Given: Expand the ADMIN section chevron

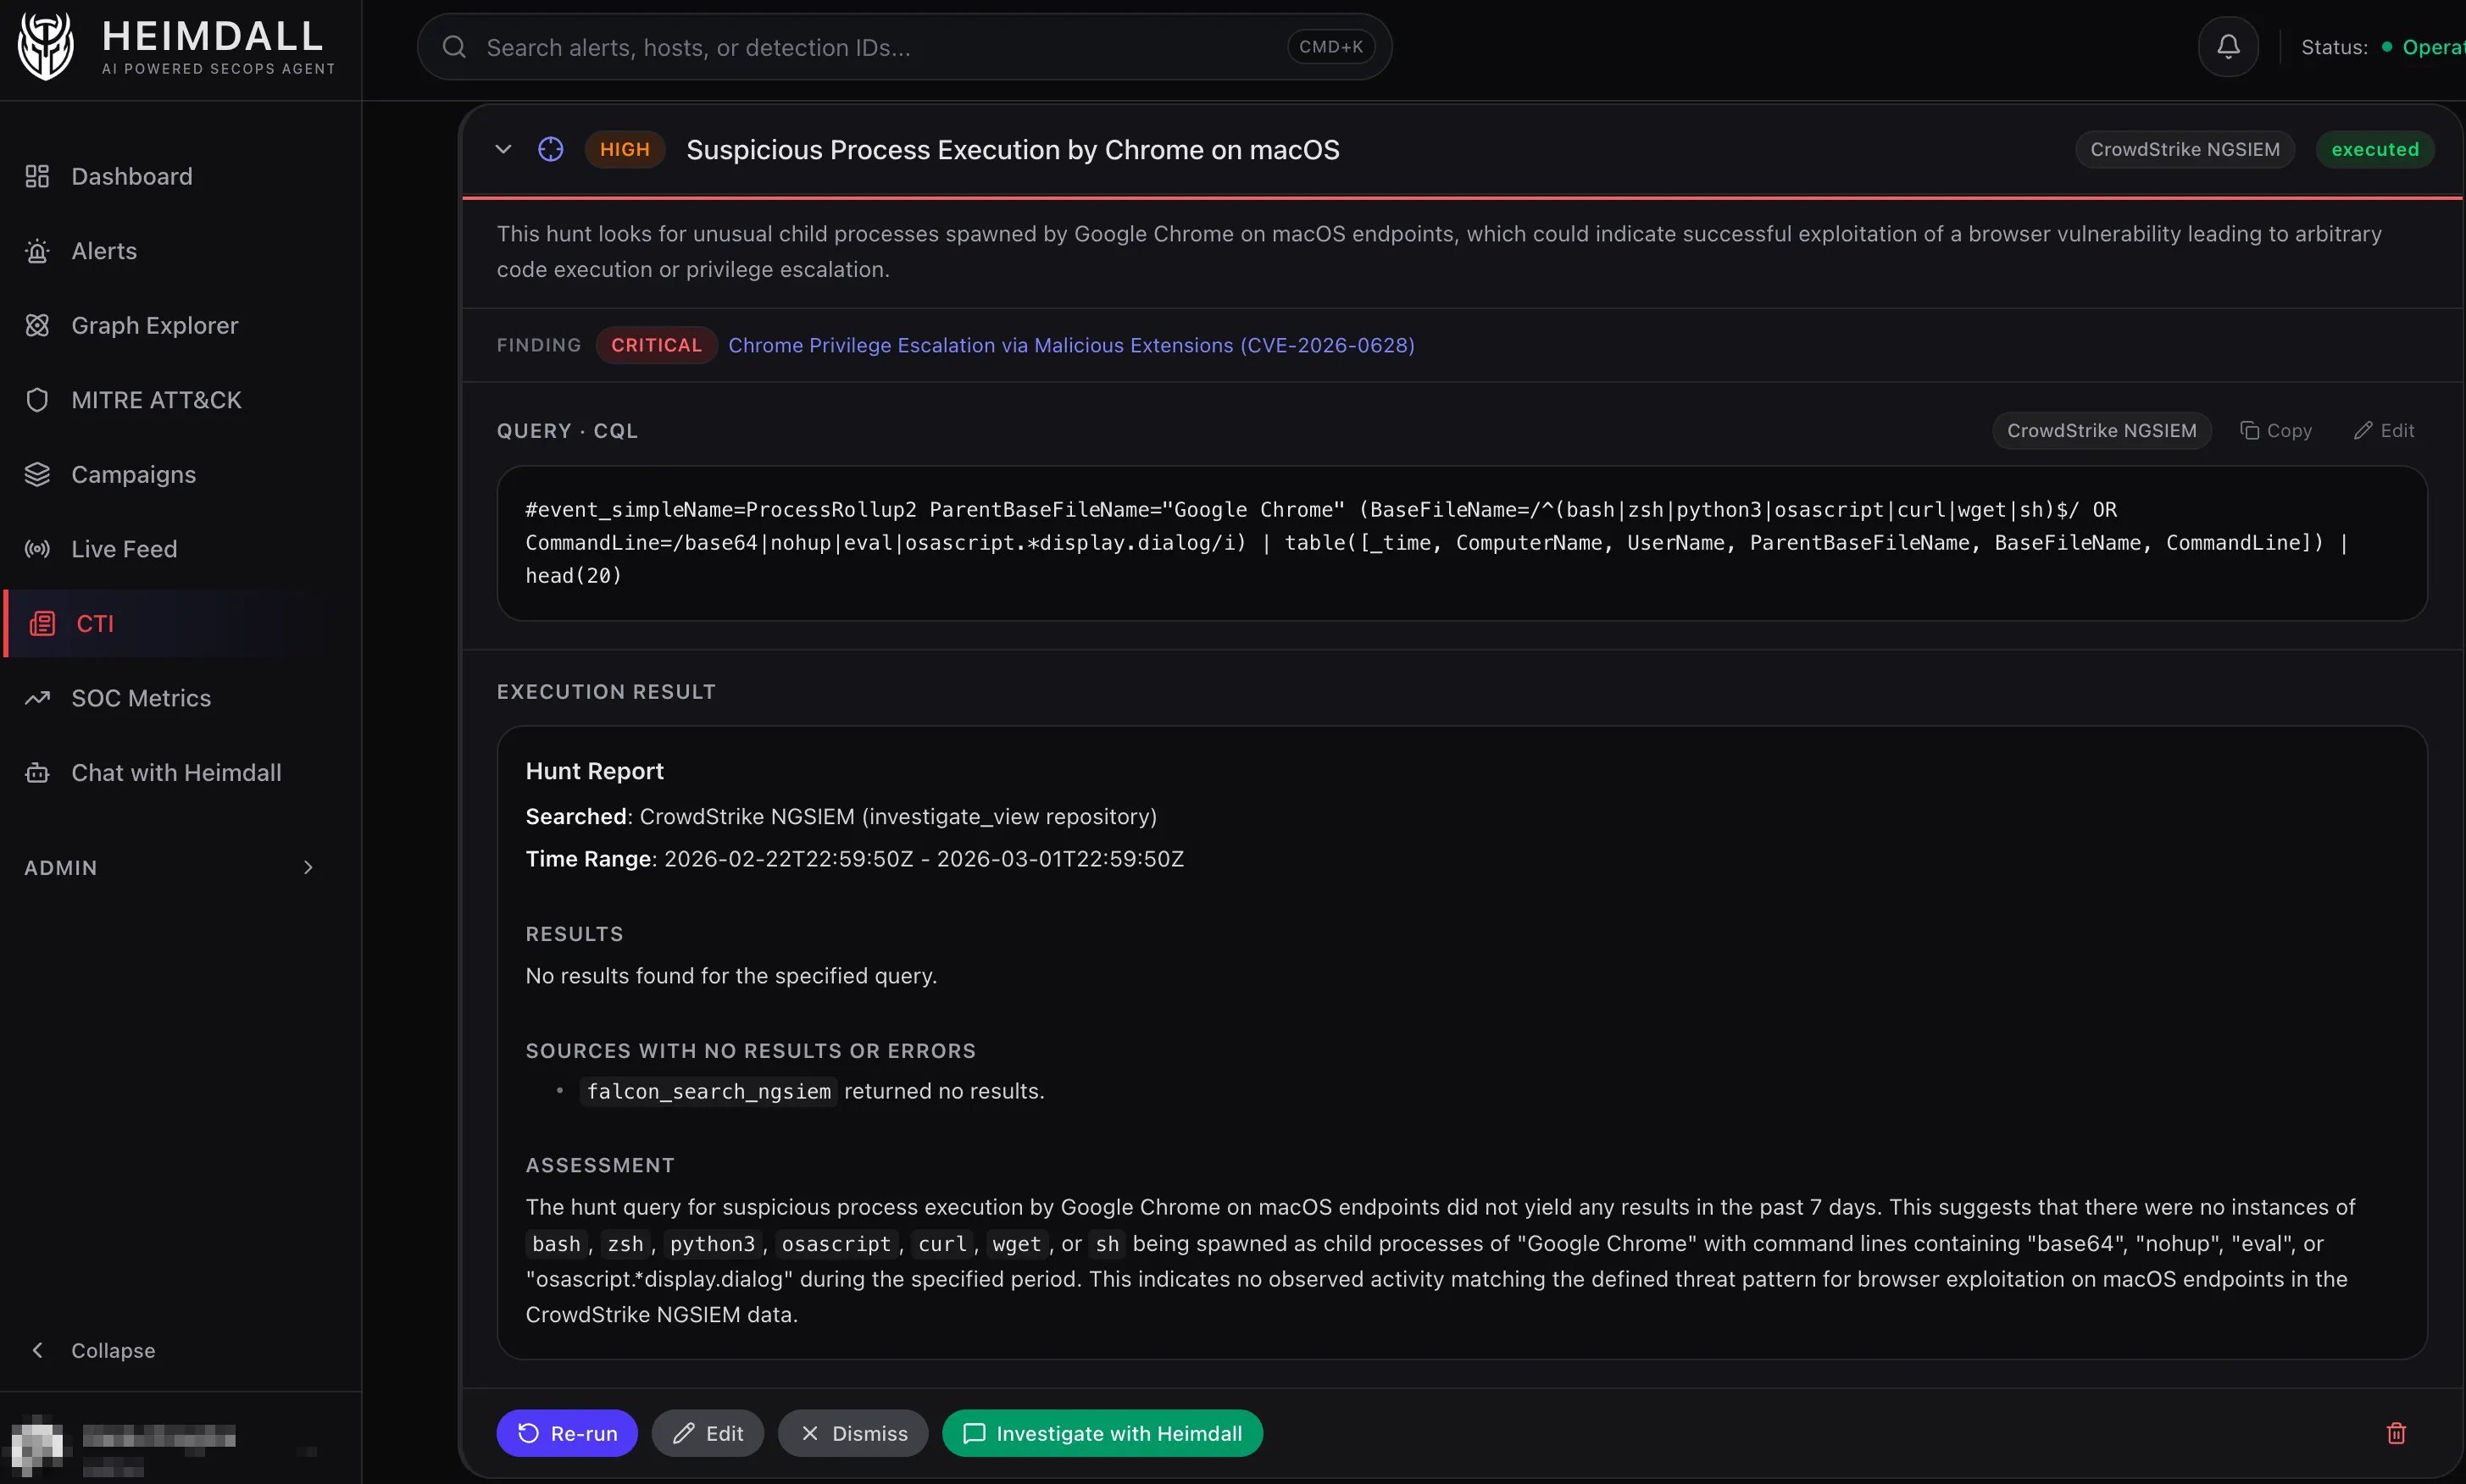Looking at the screenshot, I should (308, 867).
